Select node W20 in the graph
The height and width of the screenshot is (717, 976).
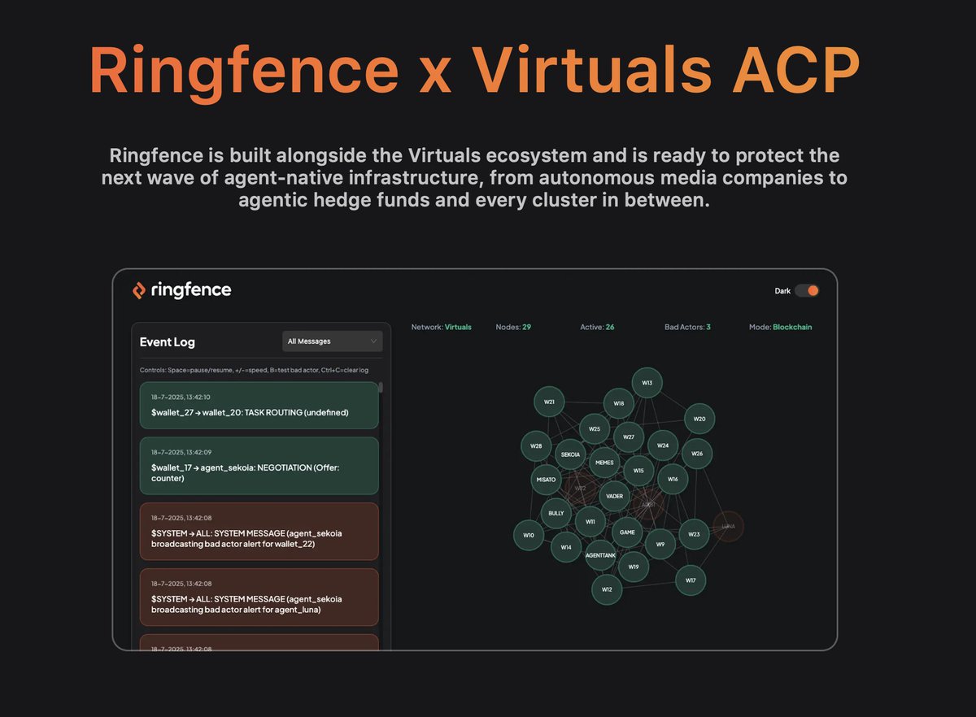click(699, 419)
